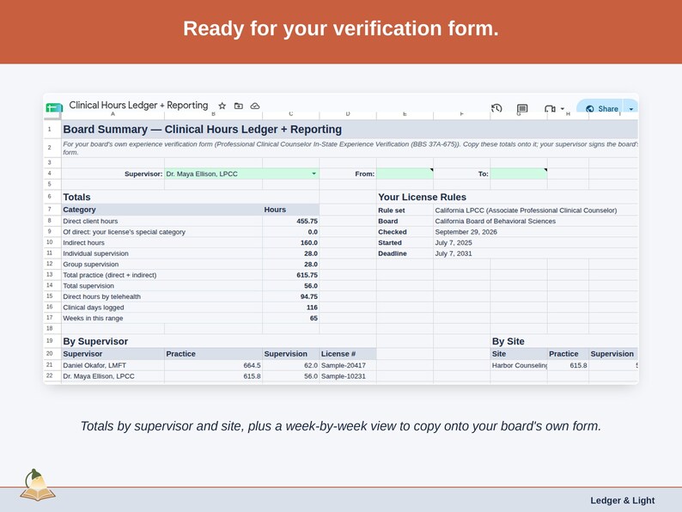Click the 664.5 practice hours cell

(214, 365)
